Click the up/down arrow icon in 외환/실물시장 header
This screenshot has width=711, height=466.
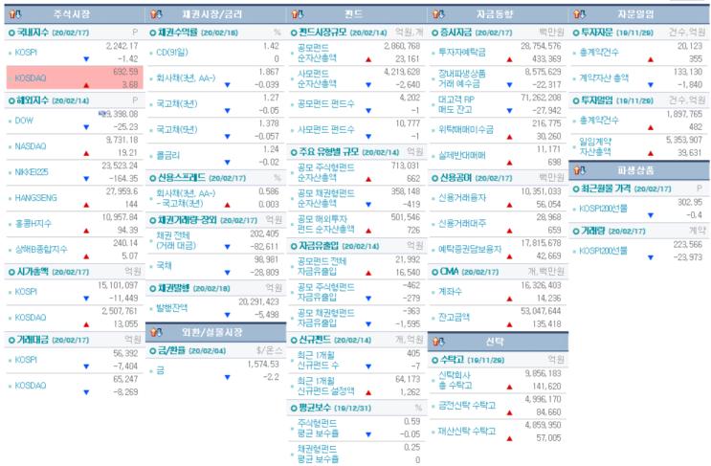(x=156, y=333)
